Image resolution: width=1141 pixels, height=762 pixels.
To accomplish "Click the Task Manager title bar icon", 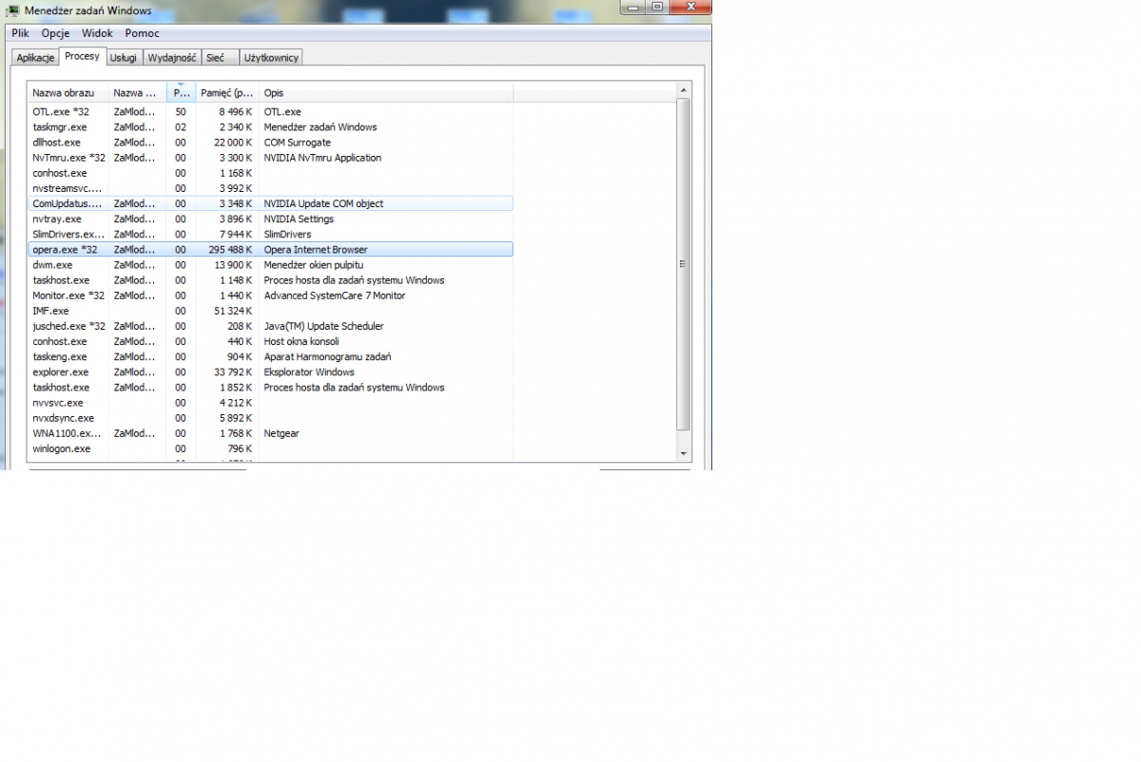I will 13,10.
